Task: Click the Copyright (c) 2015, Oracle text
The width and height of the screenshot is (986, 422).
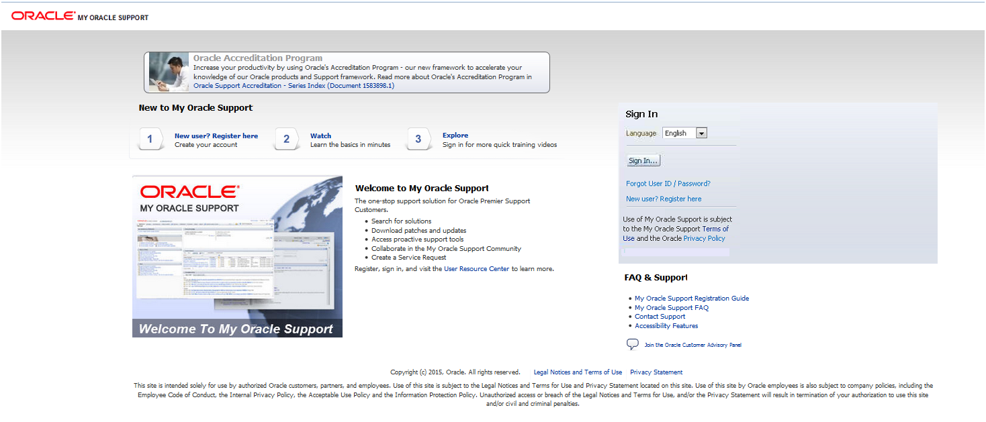Action: tap(455, 372)
